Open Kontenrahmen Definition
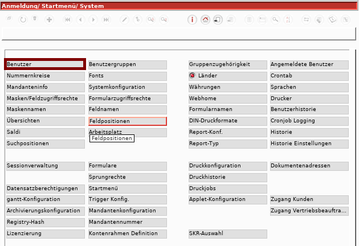Screen dimensions: 359x246 128,234
